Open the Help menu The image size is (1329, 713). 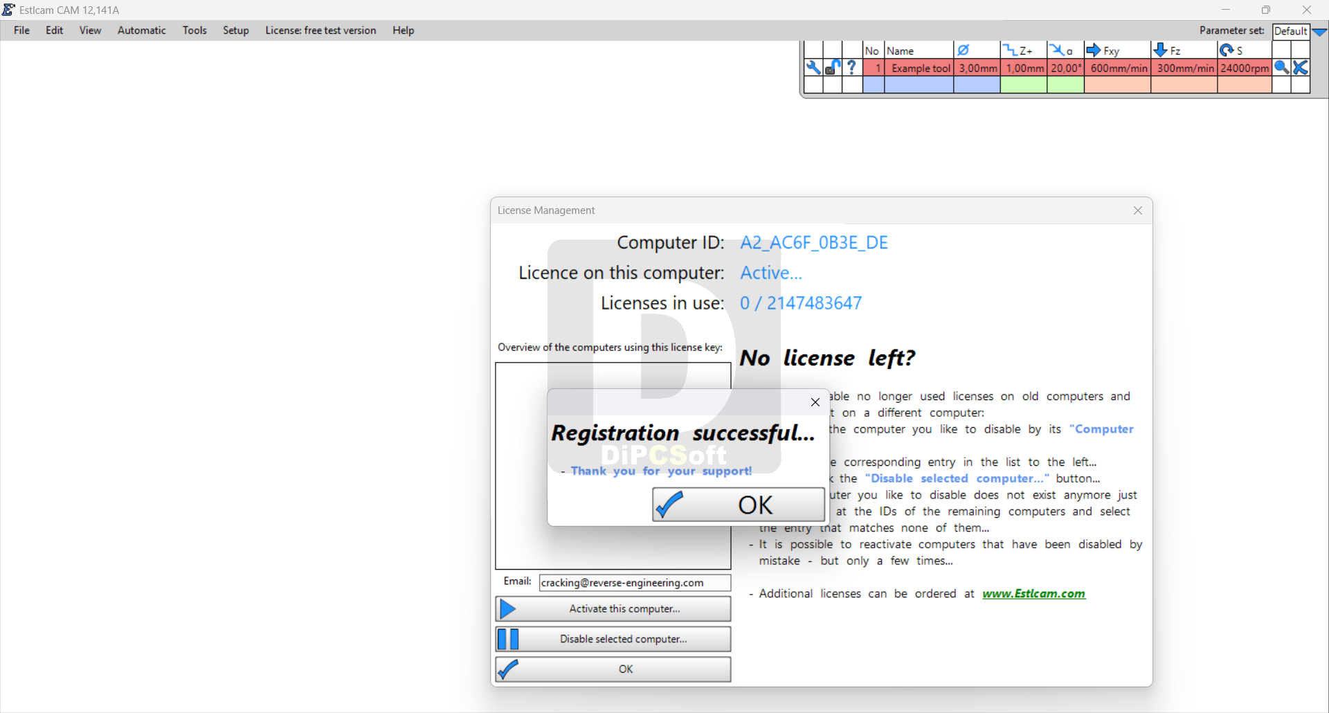click(404, 30)
